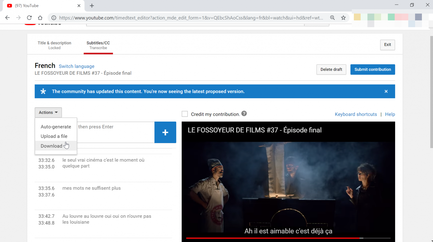The image size is (433, 242).
Task: Delete the current draft
Action: point(331,69)
